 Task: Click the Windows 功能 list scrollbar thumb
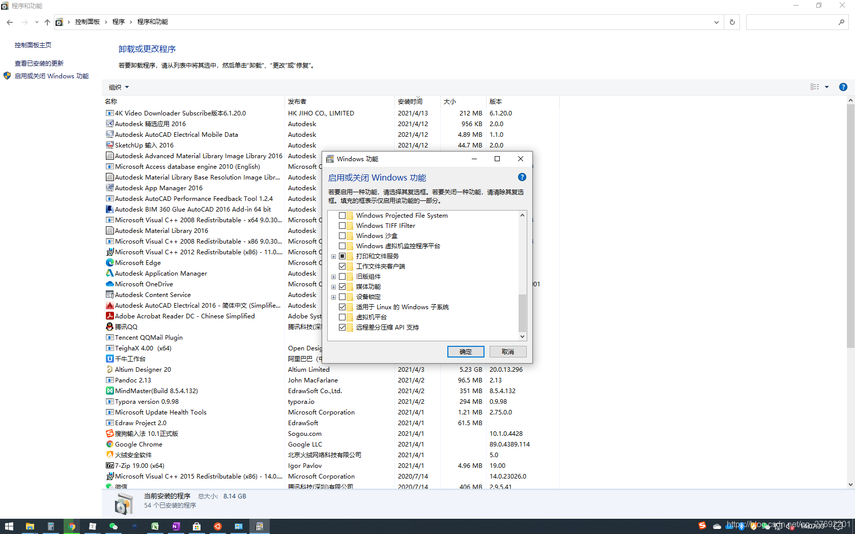[522, 312]
